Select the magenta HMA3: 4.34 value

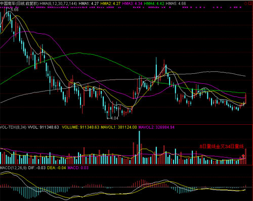pyautogui.click(x=132, y=4)
